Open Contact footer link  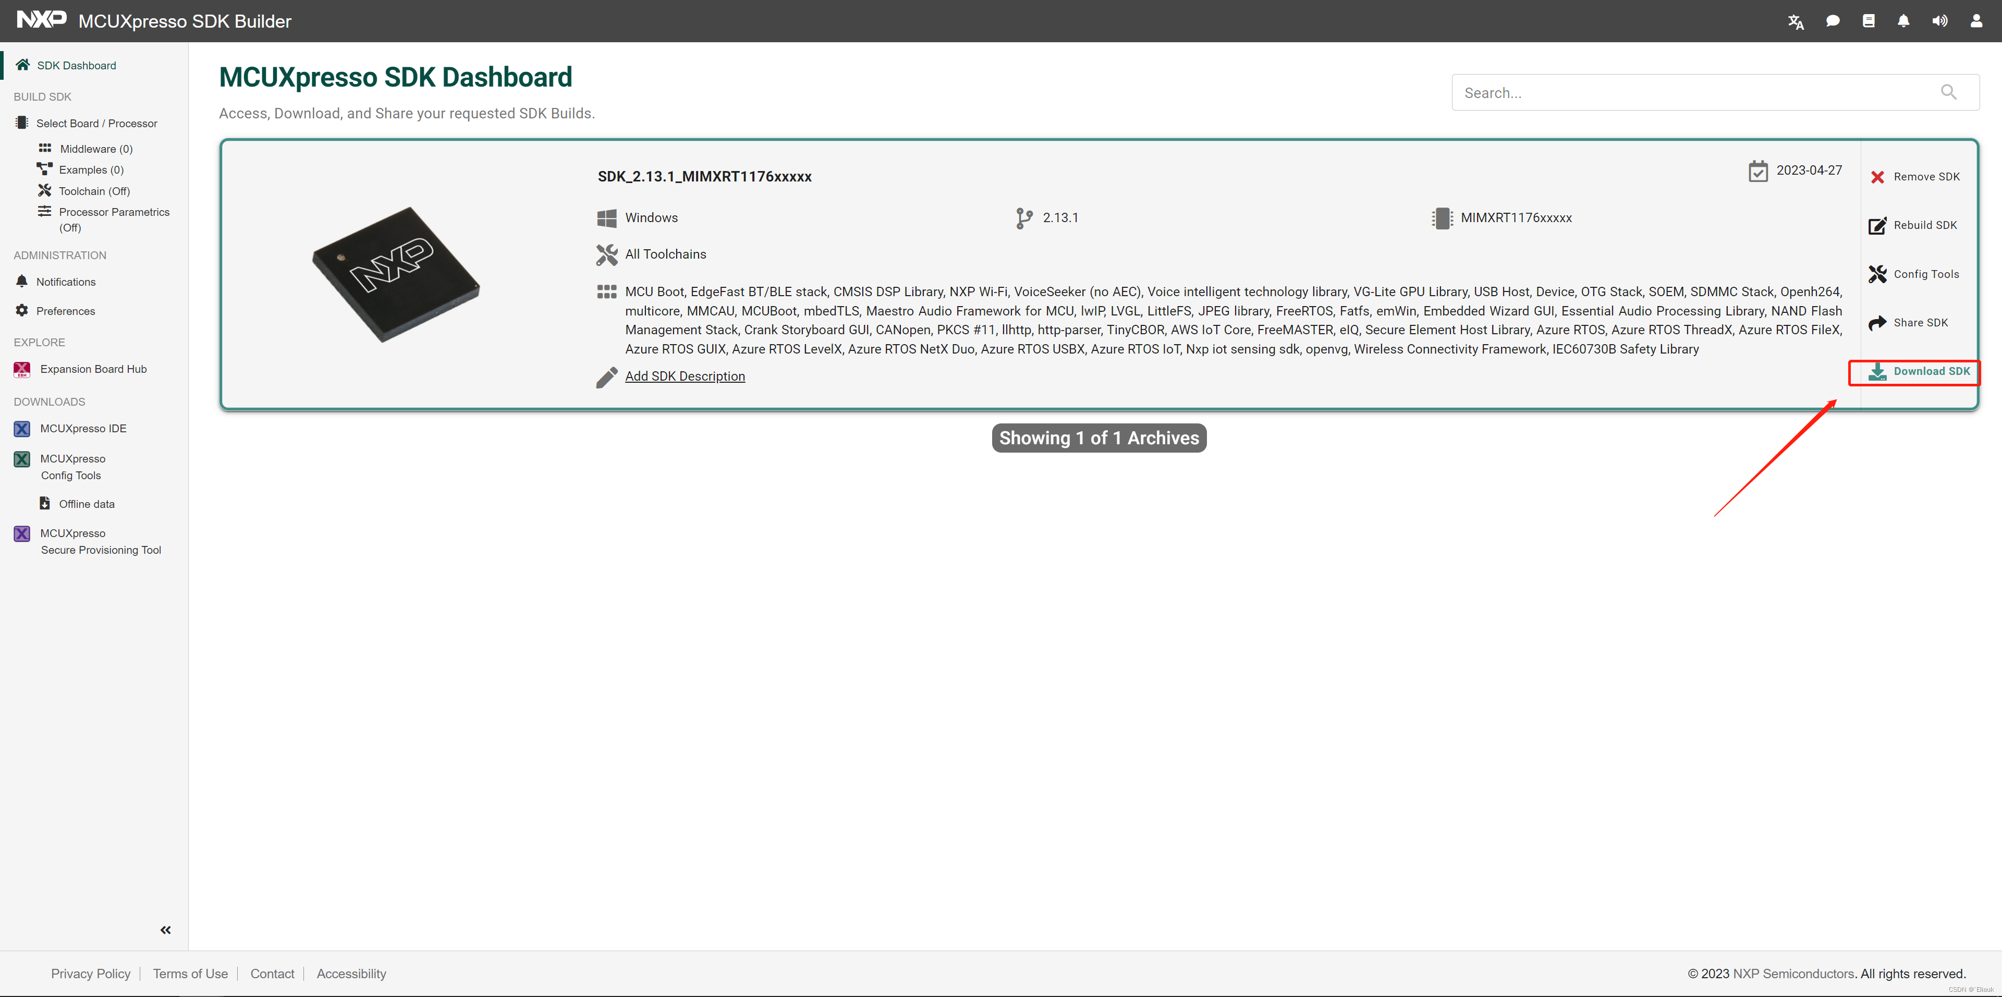point(272,974)
